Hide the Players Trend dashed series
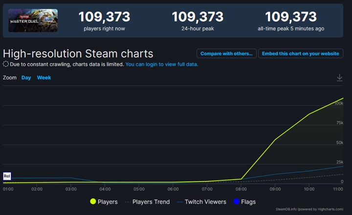The image size is (352, 215). [x=148, y=202]
